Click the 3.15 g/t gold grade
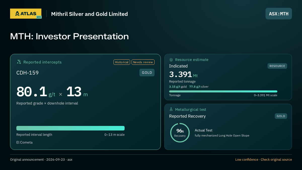This screenshot has width=302, height=170. pos(178,87)
